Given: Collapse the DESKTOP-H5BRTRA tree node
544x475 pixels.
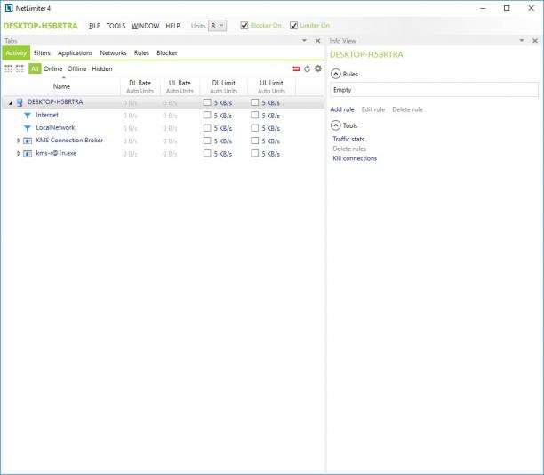Looking at the screenshot, I should 11,103.
